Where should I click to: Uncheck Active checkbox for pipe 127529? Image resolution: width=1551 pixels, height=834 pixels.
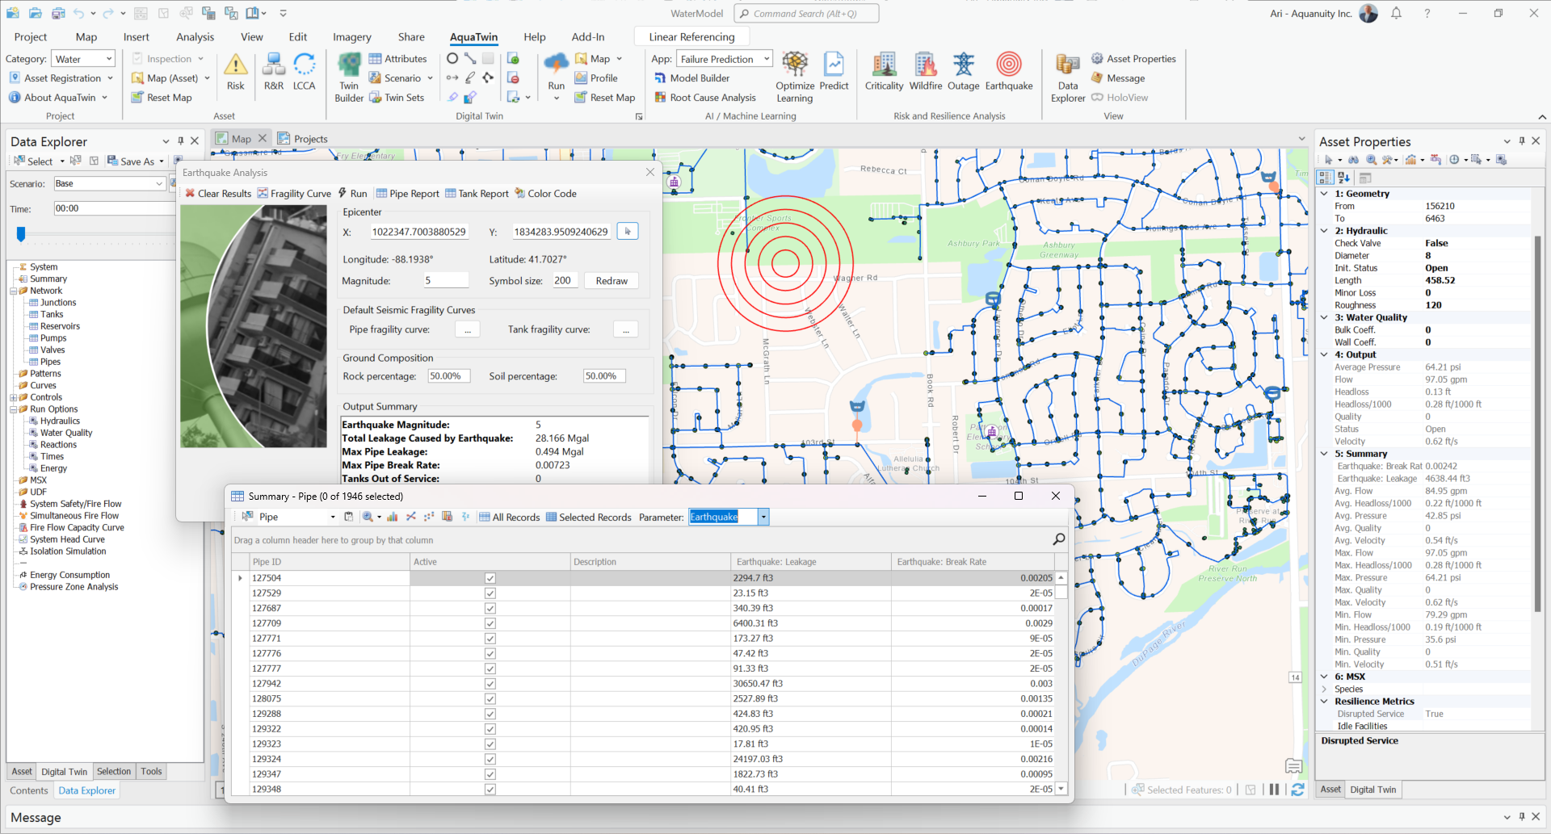pyautogui.click(x=490, y=593)
